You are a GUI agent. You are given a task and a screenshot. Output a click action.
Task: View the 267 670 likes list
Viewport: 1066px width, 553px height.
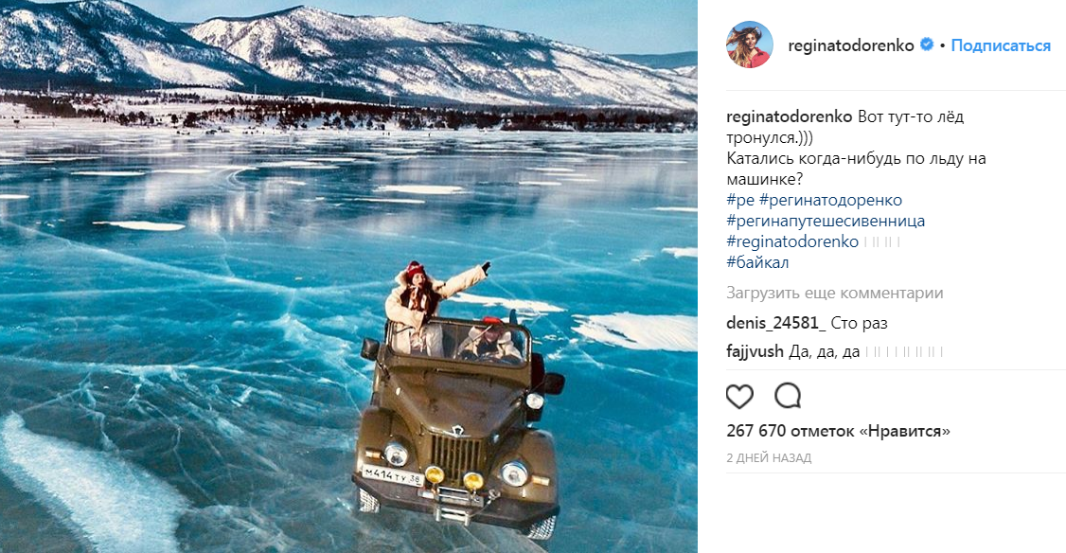[838, 431]
